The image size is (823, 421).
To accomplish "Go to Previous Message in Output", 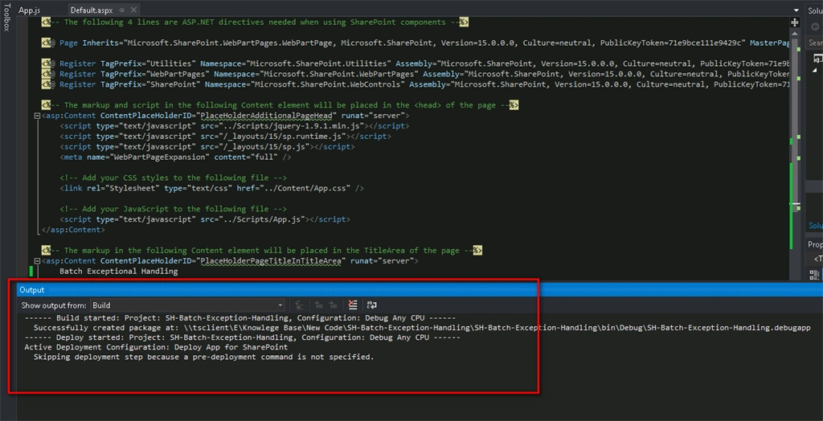I will click(318, 305).
